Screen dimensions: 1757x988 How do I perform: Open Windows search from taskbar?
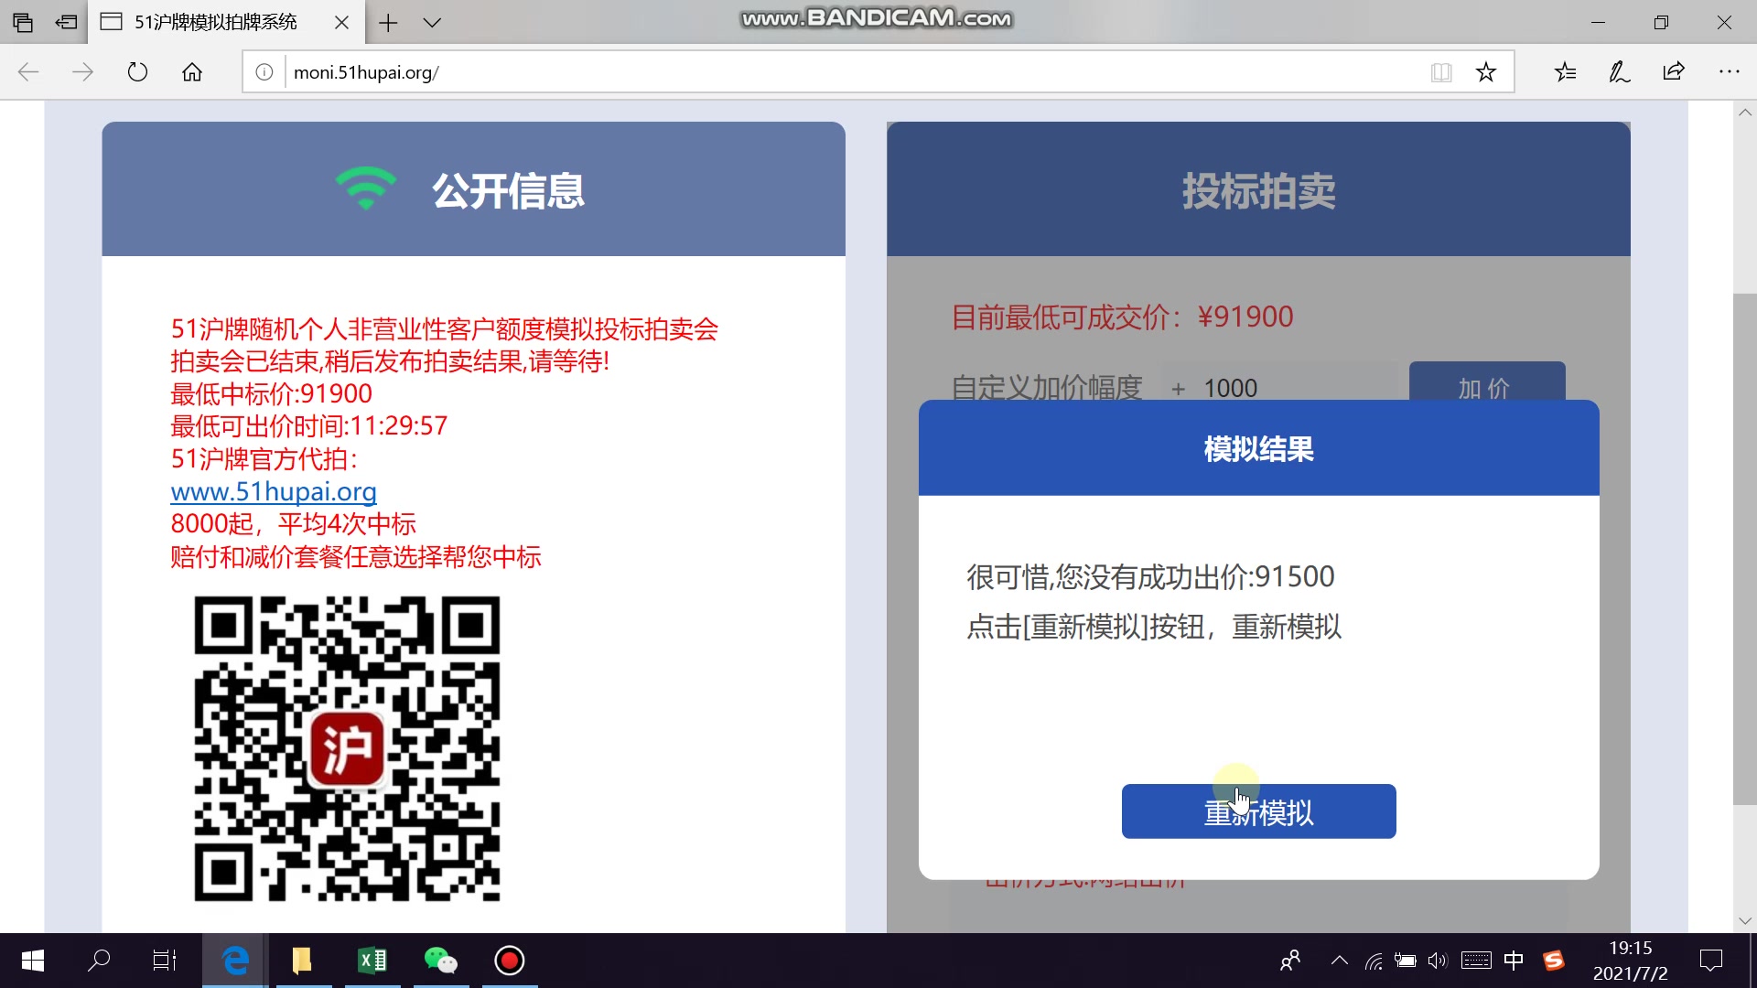point(99,961)
